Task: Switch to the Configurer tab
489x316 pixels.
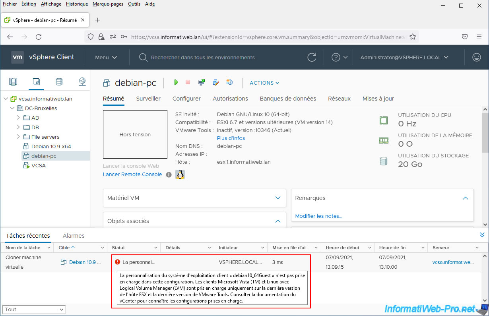Action: [x=186, y=99]
